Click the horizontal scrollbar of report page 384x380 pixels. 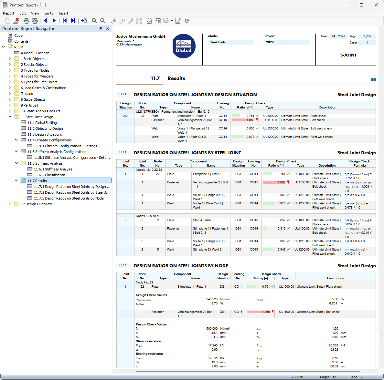(248, 371)
